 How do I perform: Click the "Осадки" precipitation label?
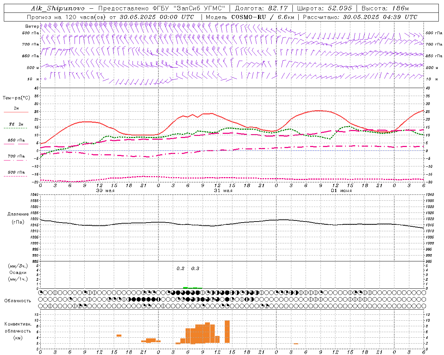click(18, 272)
